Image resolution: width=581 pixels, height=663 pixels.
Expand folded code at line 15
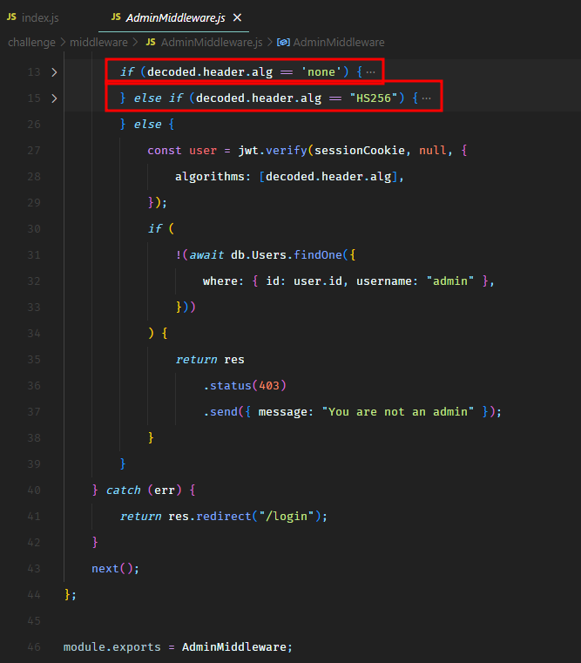(x=54, y=98)
